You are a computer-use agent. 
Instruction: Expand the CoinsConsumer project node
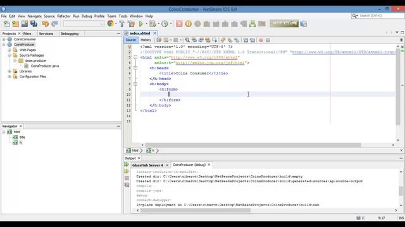4,39
